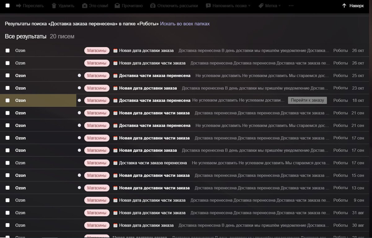Screen dimensions: 372x238
Task: Click Ozon sender name in 25 окт row
Action: pyautogui.click(x=20, y=76)
